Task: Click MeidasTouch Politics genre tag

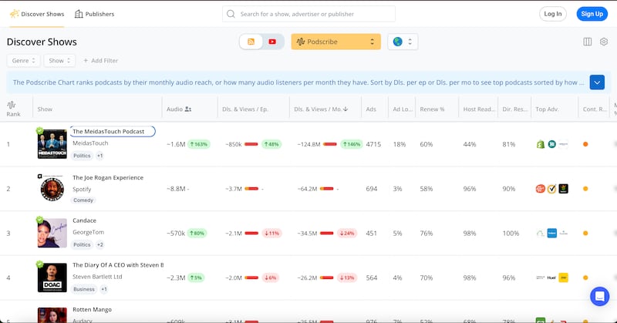Action: point(82,156)
